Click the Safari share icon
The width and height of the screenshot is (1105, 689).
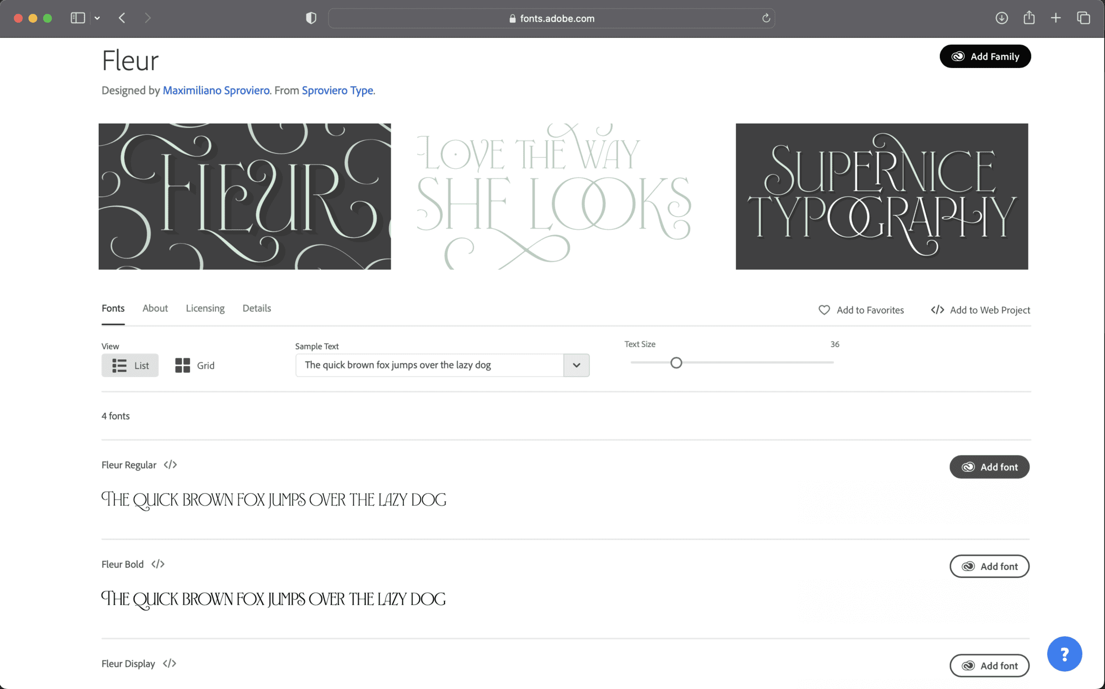[1029, 18]
